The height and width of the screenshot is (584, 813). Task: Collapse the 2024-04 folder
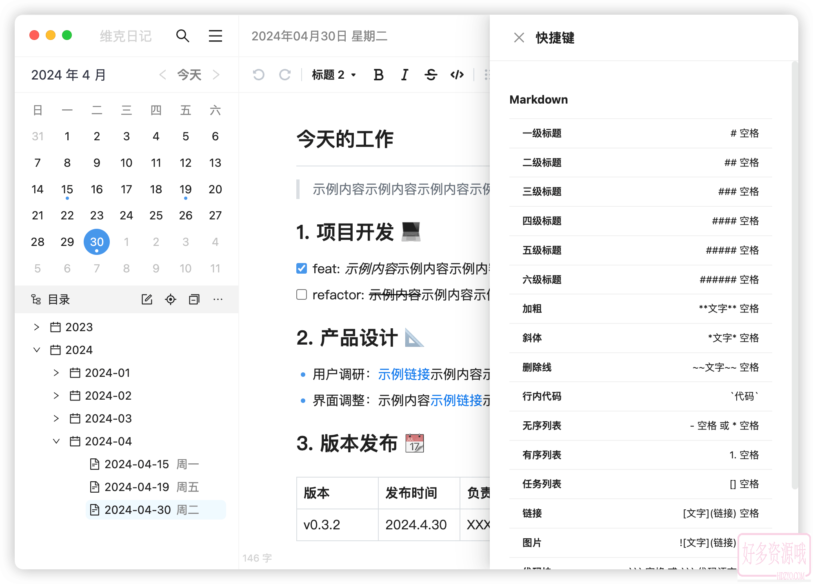56,441
